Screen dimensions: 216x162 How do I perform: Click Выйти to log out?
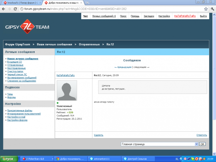coord(203,16)
